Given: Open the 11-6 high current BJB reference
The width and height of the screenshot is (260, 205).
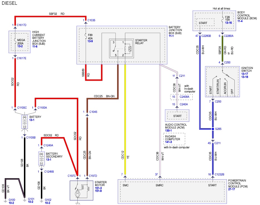Looking at the screenshot, I should tap(35, 46).
